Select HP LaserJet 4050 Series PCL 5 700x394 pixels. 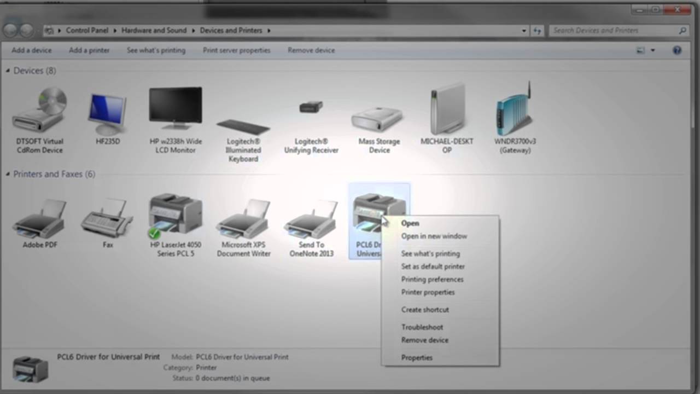click(x=176, y=225)
